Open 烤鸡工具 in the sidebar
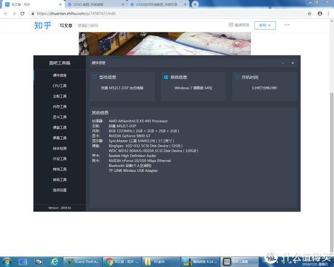The image size is (334, 267). click(60, 169)
